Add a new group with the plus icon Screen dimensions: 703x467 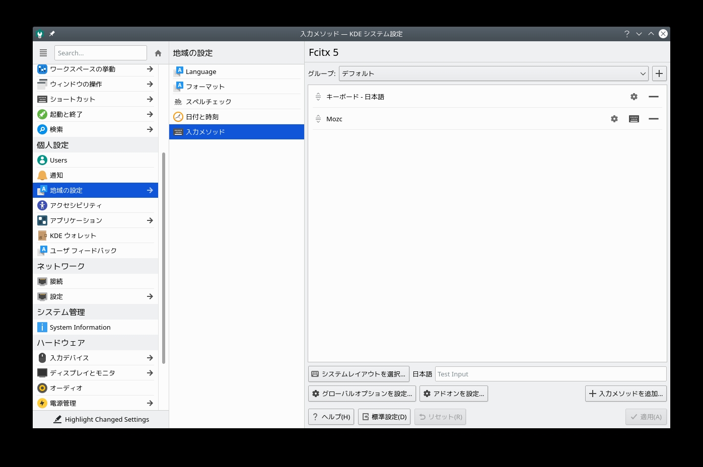click(x=659, y=73)
